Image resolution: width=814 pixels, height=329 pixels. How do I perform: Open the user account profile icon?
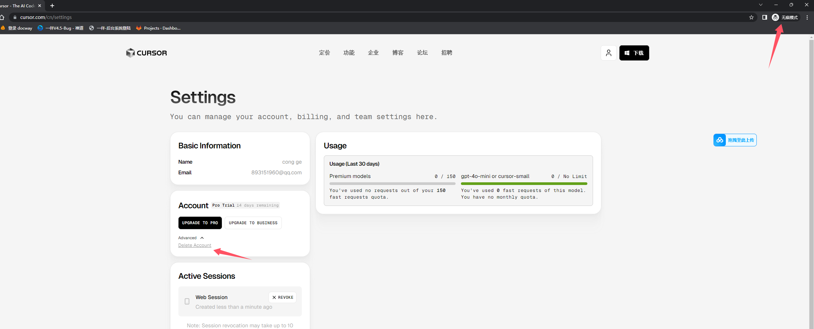coord(609,53)
